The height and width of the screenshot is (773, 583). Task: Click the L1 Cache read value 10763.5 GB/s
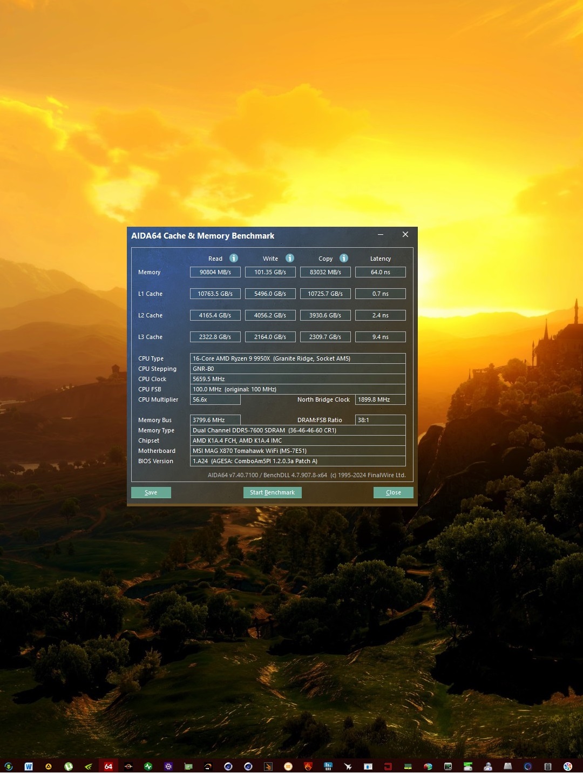[x=215, y=294]
